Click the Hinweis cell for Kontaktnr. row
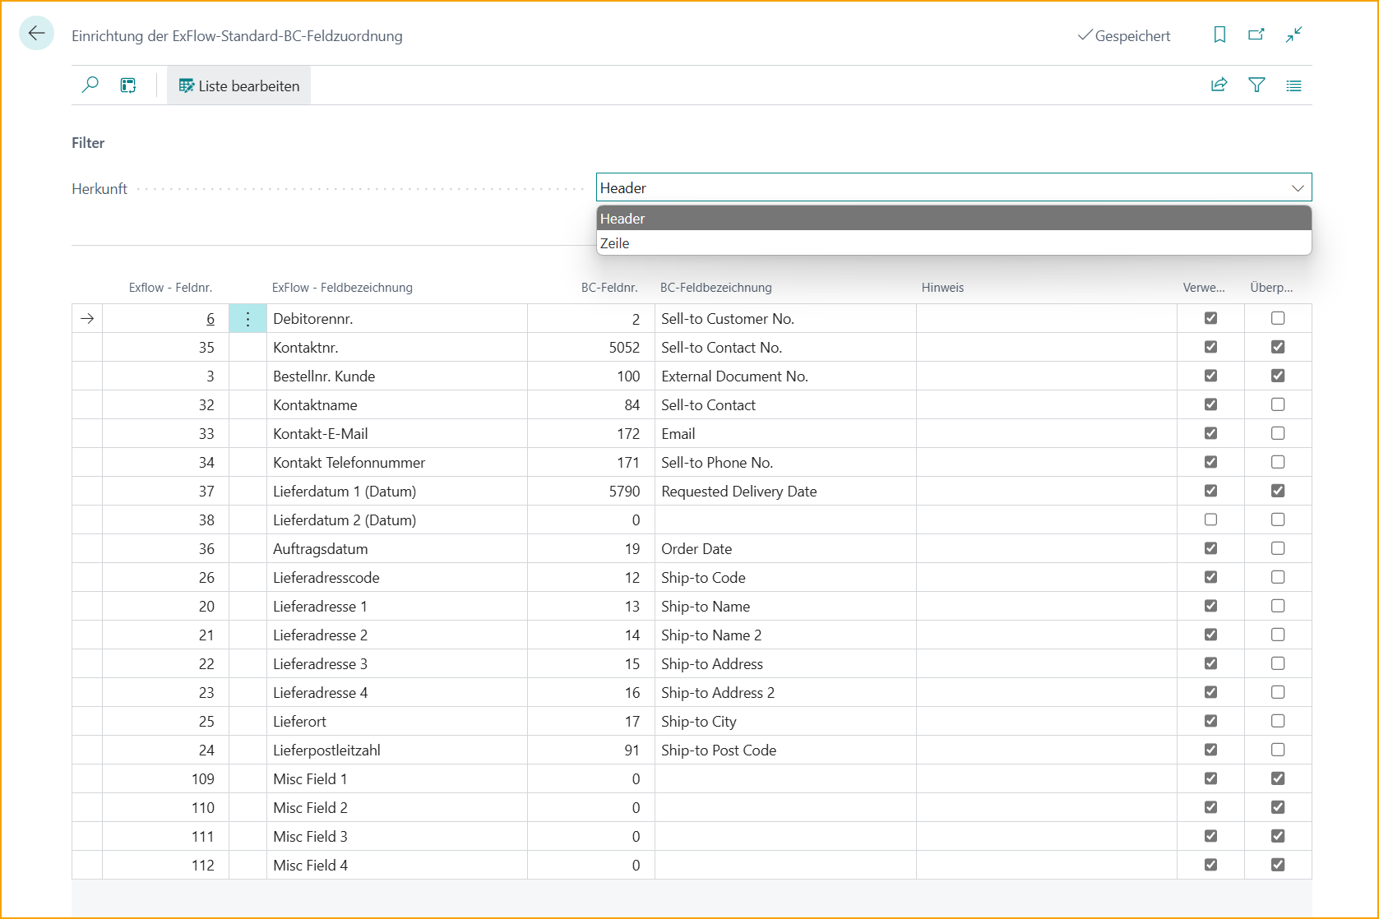The width and height of the screenshot is (1379, 919). (x=1046, y=348)
